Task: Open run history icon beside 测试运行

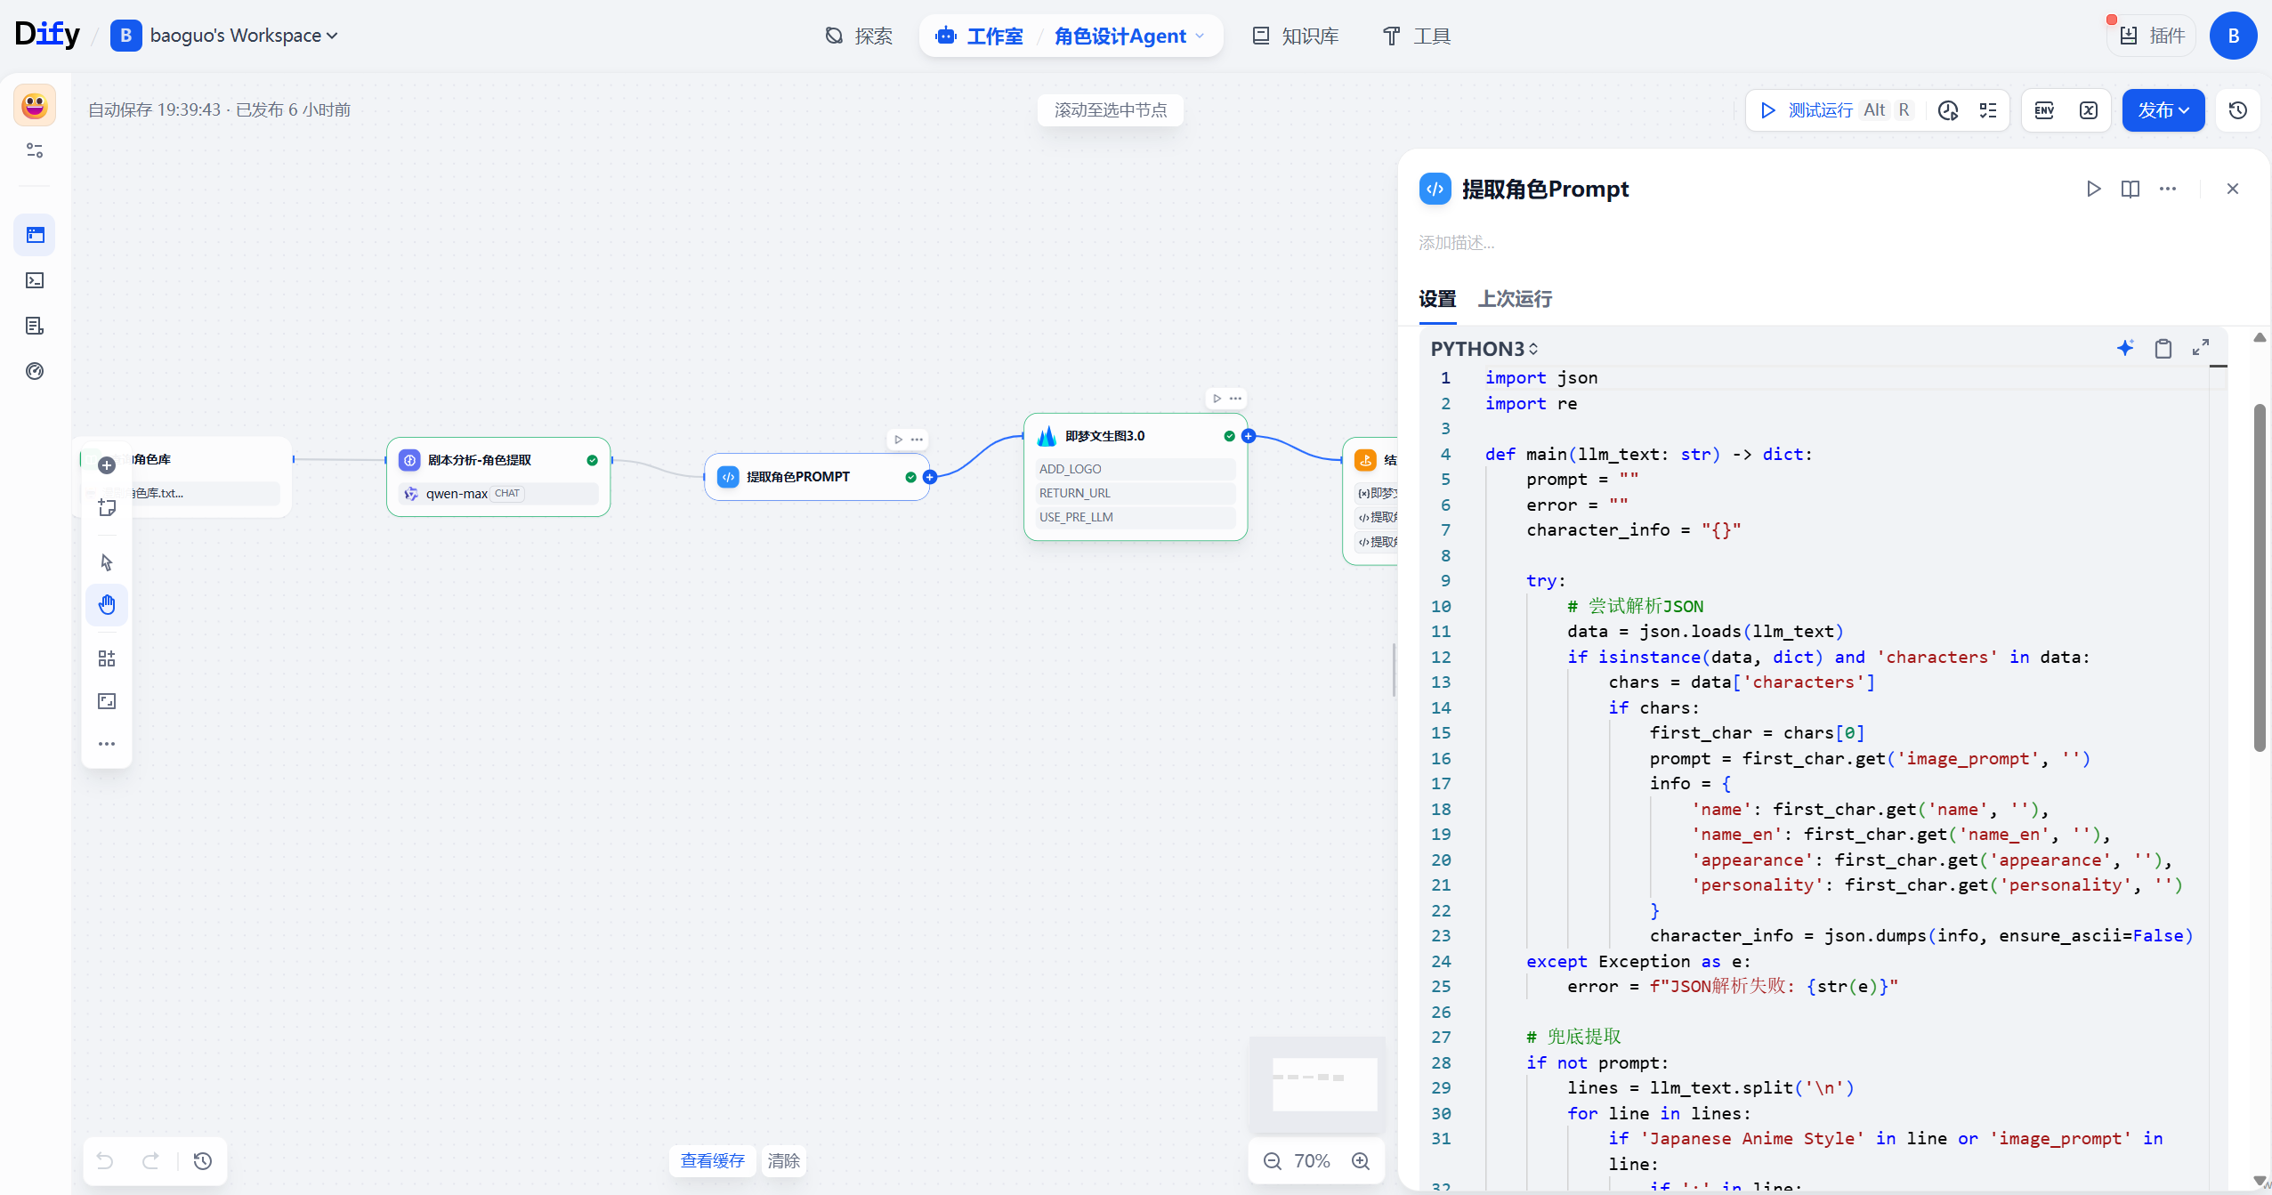Action: click(x=1948, y=110)
